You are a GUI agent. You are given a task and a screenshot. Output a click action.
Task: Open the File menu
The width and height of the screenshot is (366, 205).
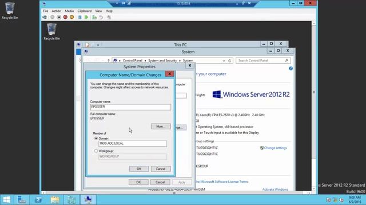click(46, 11)
